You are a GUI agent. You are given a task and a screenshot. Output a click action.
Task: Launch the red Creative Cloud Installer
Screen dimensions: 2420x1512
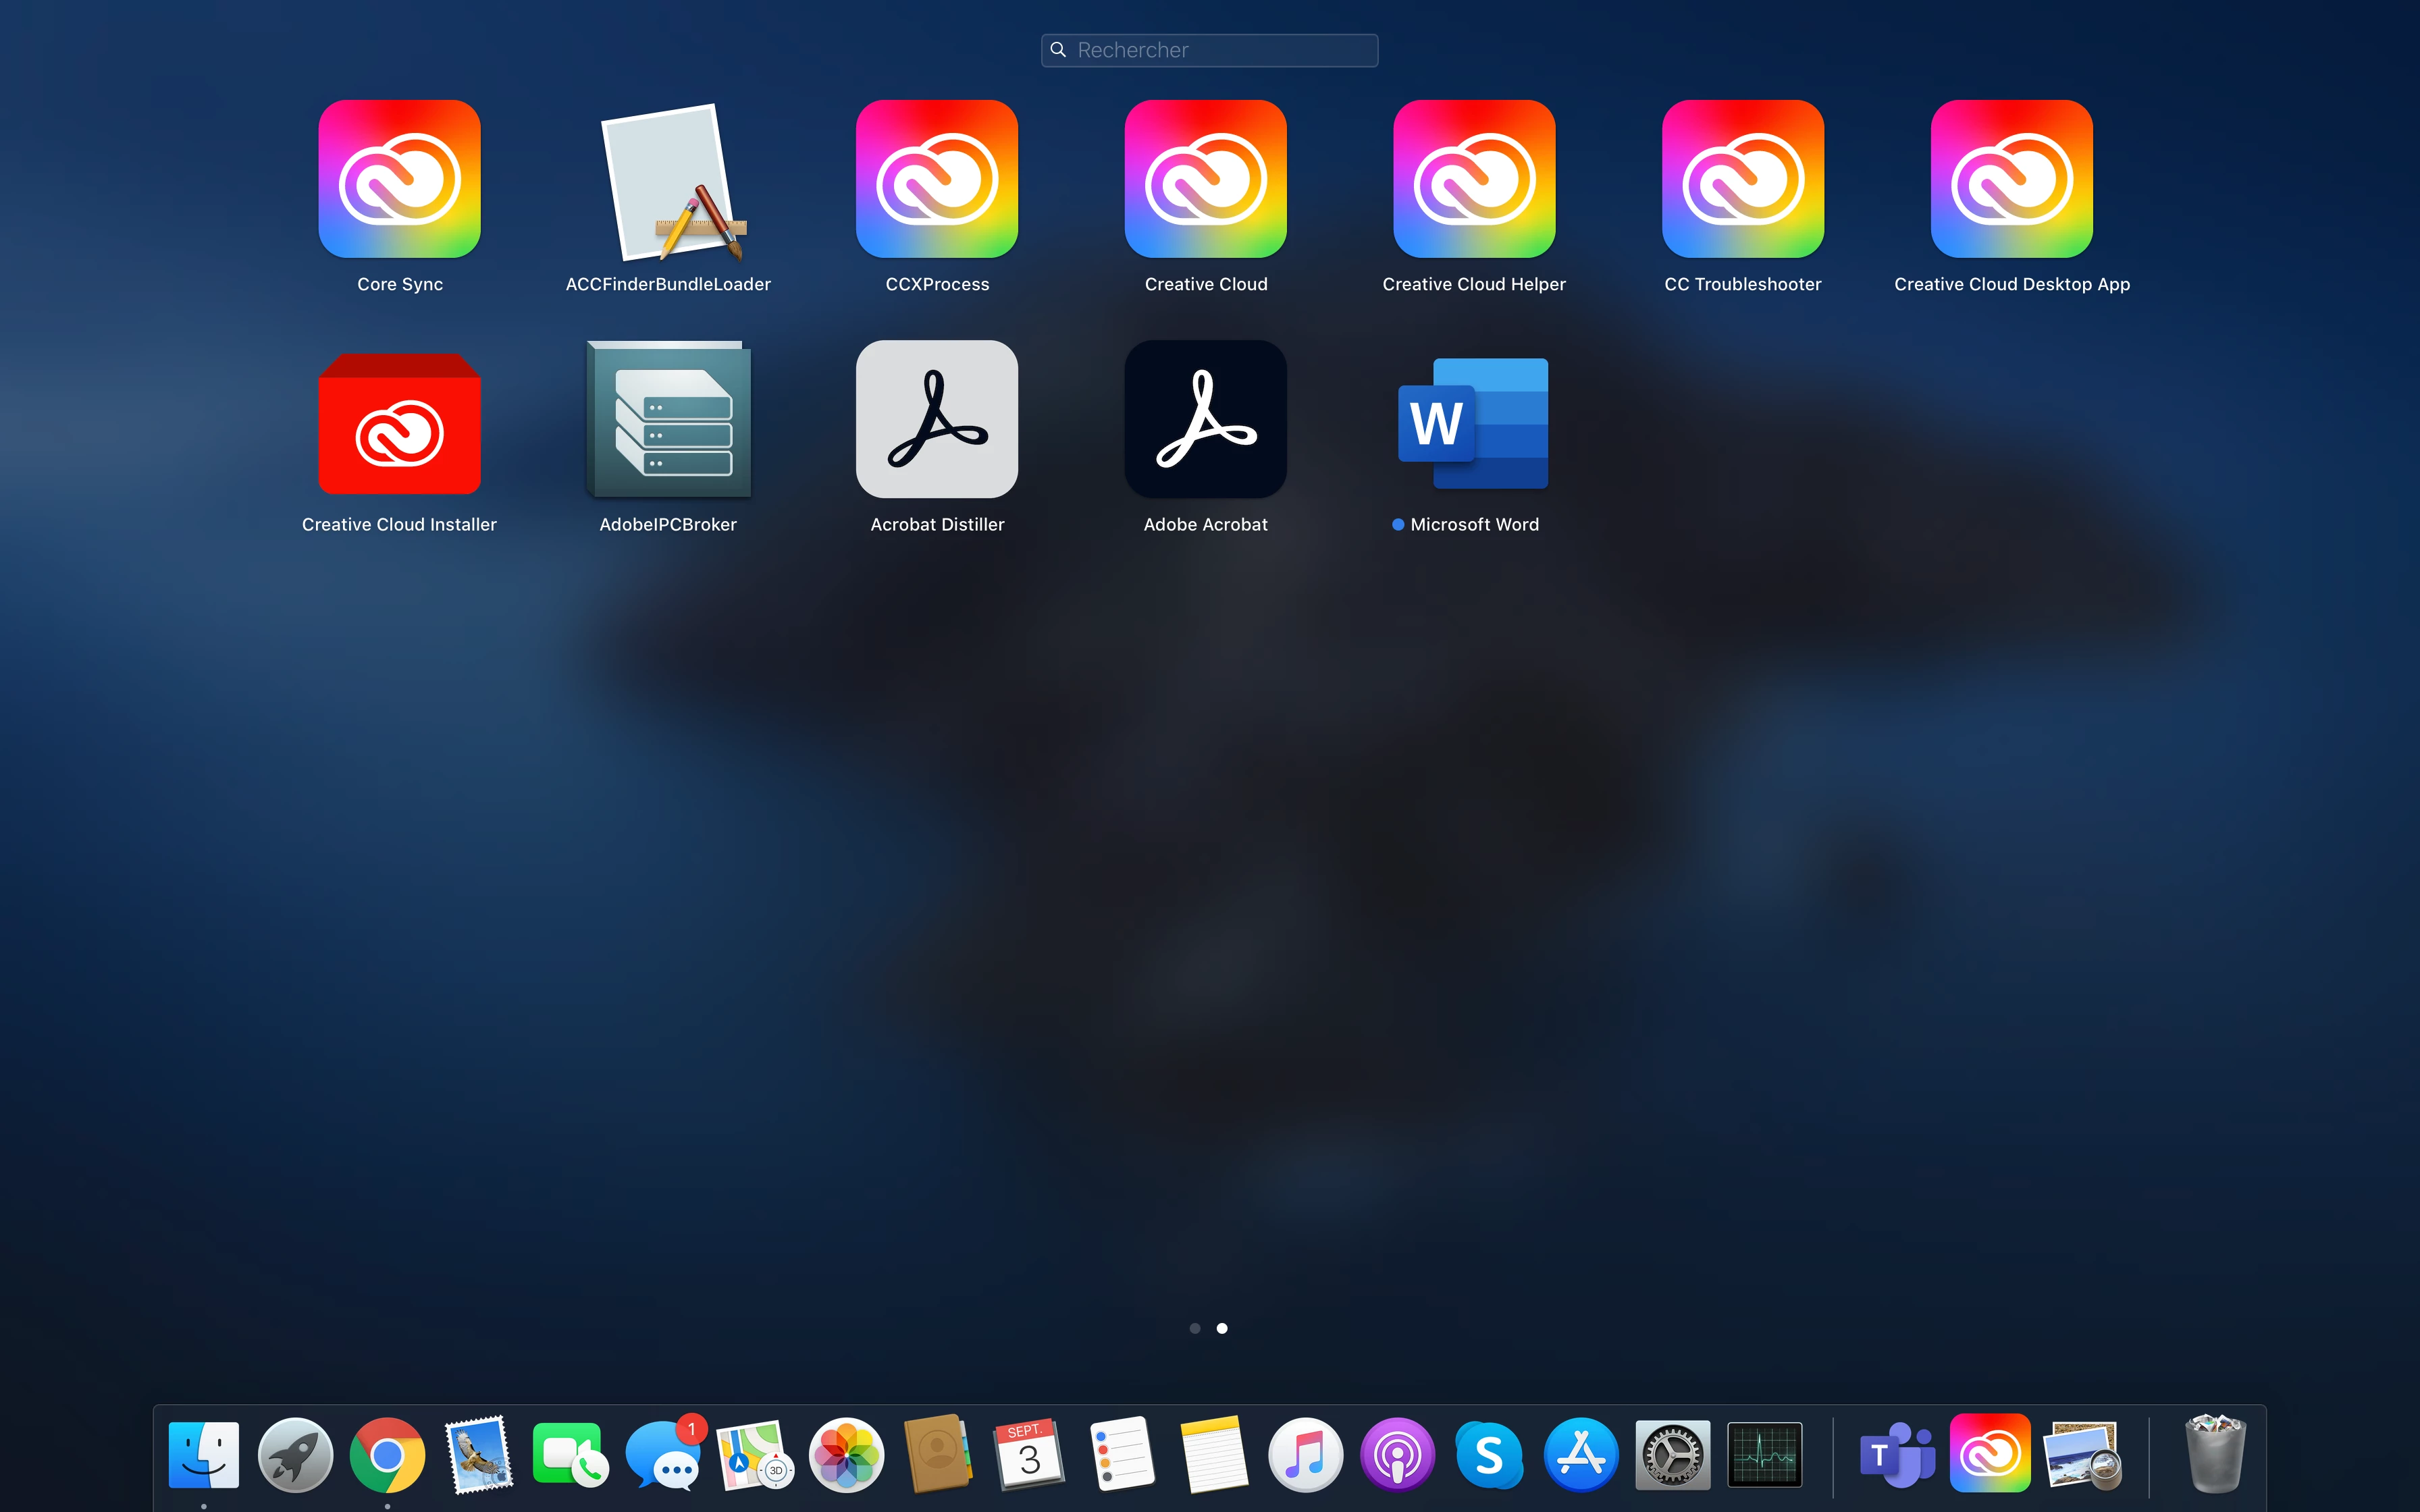coord(399,423)
